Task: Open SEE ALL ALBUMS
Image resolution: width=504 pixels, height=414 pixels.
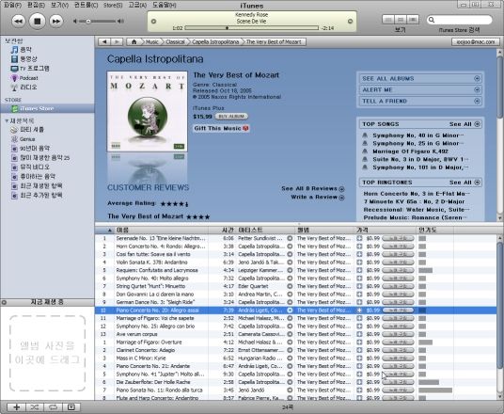Action: (x=420, y=78)
